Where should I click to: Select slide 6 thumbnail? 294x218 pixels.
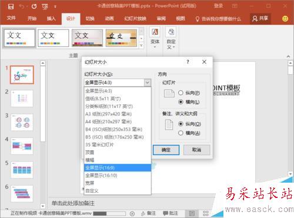22,193
